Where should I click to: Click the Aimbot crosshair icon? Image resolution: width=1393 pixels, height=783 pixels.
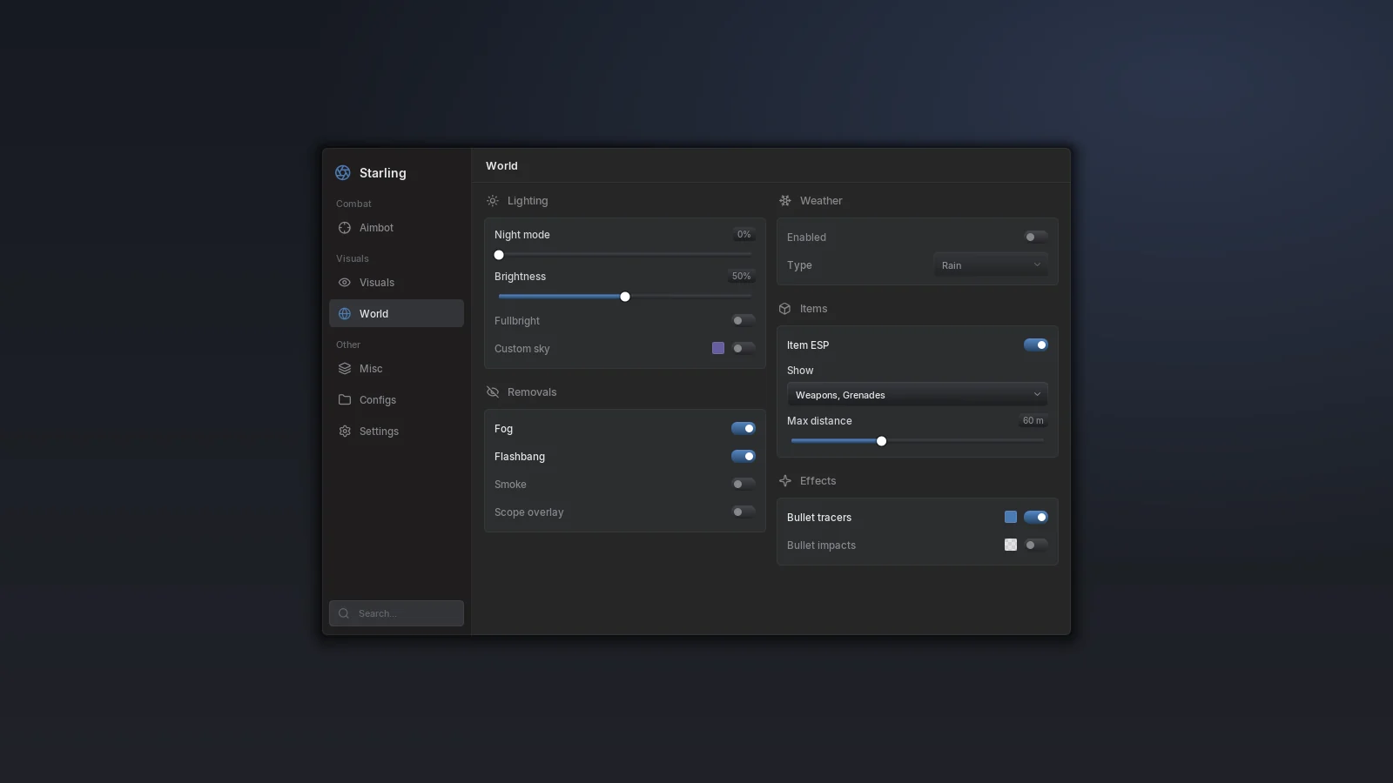345,228
